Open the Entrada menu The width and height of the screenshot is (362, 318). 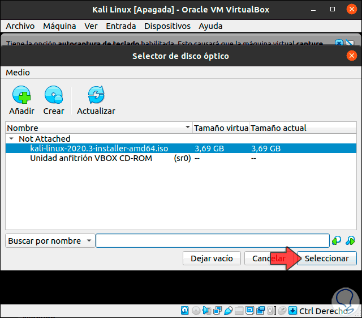[120, 26]
